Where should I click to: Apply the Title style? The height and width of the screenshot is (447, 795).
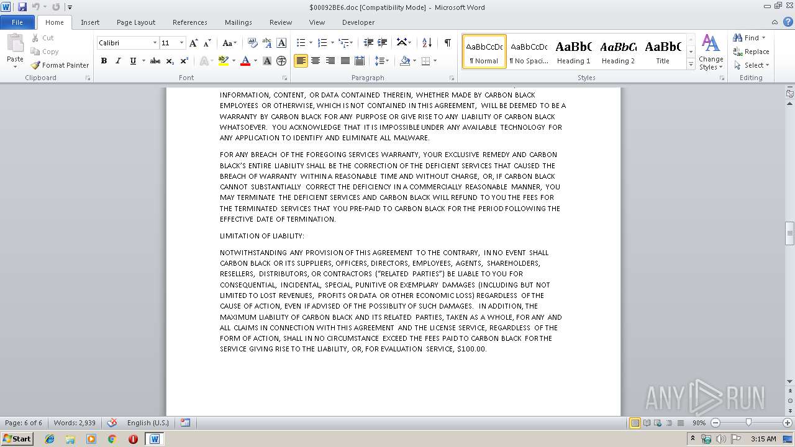[x=663, y=52]
